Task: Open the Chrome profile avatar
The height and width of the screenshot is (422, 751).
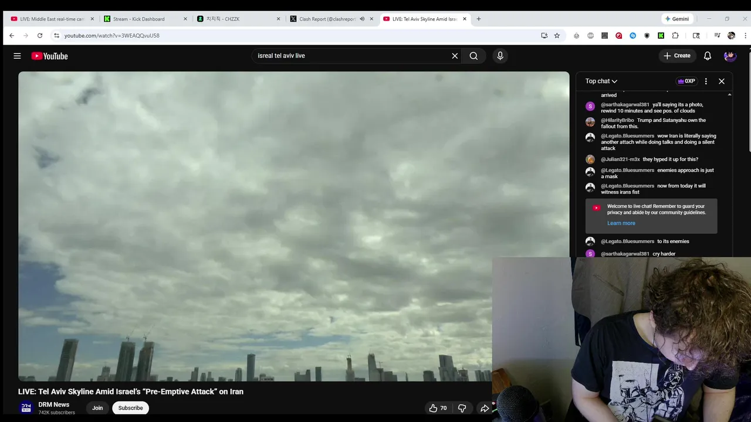Action: [731, 35]
